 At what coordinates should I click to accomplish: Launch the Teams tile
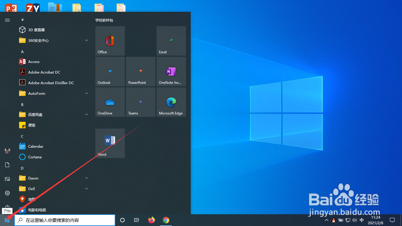[141, 102]
